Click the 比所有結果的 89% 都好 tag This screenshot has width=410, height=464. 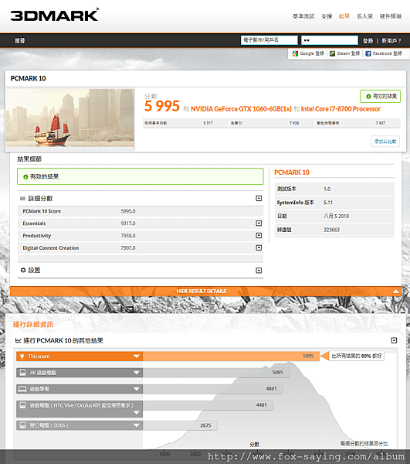point(356,356)
